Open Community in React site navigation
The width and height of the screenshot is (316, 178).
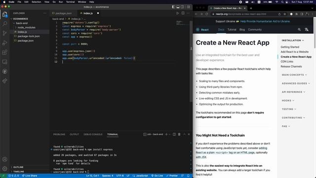click(255, 30)
